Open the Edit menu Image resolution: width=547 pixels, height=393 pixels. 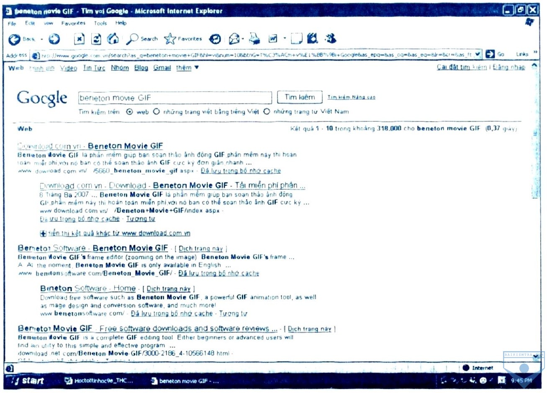30,23
